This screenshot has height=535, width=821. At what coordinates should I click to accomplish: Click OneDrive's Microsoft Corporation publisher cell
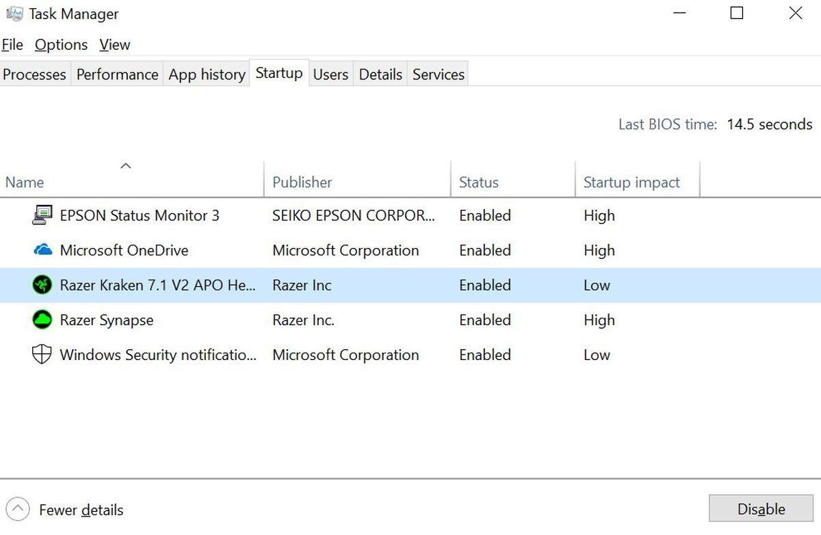[x=346, y=250]
